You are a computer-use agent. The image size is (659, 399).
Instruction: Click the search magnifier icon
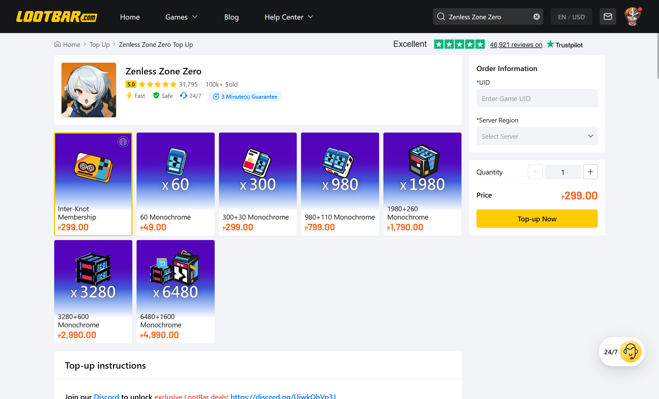441,17
